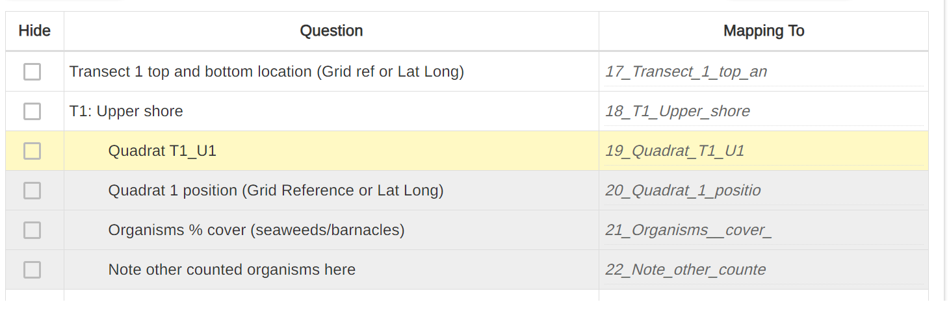Check Hide box for T1: Upper shore
The height and width of the screenshot is (313, 949).
point(32,112)
